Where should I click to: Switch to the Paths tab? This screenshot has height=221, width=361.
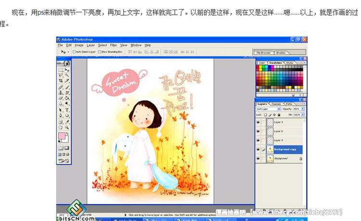pyautogui.click(x=289, y=104)
